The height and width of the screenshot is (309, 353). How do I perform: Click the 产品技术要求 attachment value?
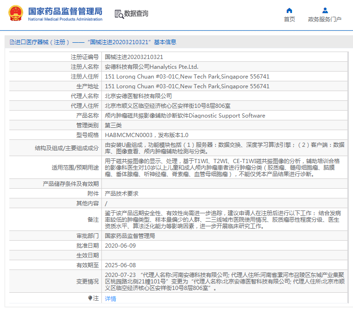(121, 194)
